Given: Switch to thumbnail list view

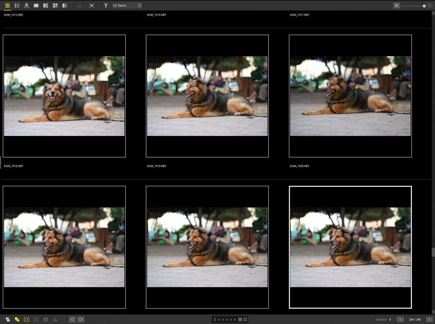Looking at the screenshot, I should pyautogui.click(x=17, y=5).
